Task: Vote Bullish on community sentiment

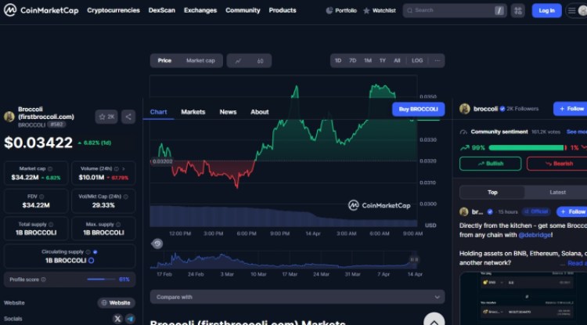Action: click(491, 164)
